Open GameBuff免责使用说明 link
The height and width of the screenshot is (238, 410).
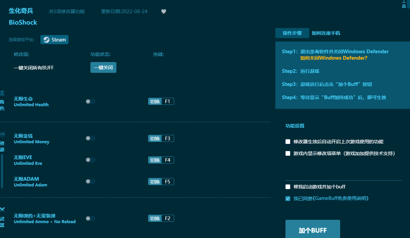pos(341,199)
